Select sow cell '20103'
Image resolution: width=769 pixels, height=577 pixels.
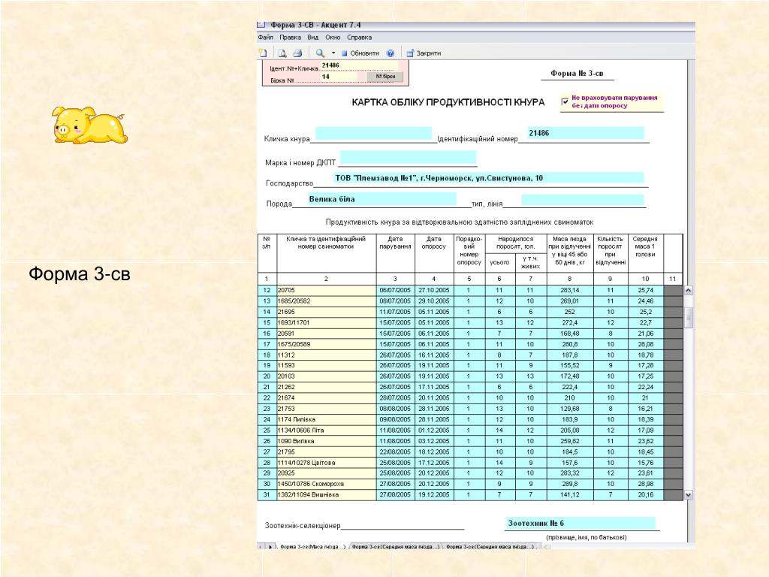click(x=327, y=376)
